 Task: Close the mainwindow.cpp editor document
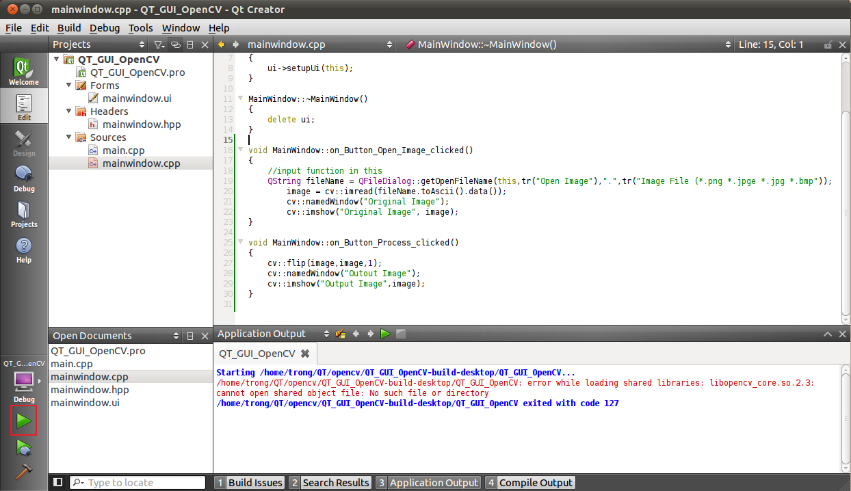(843, 44)
